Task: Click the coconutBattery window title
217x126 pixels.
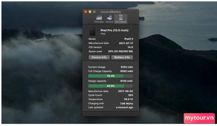Action: coord(111,12)
